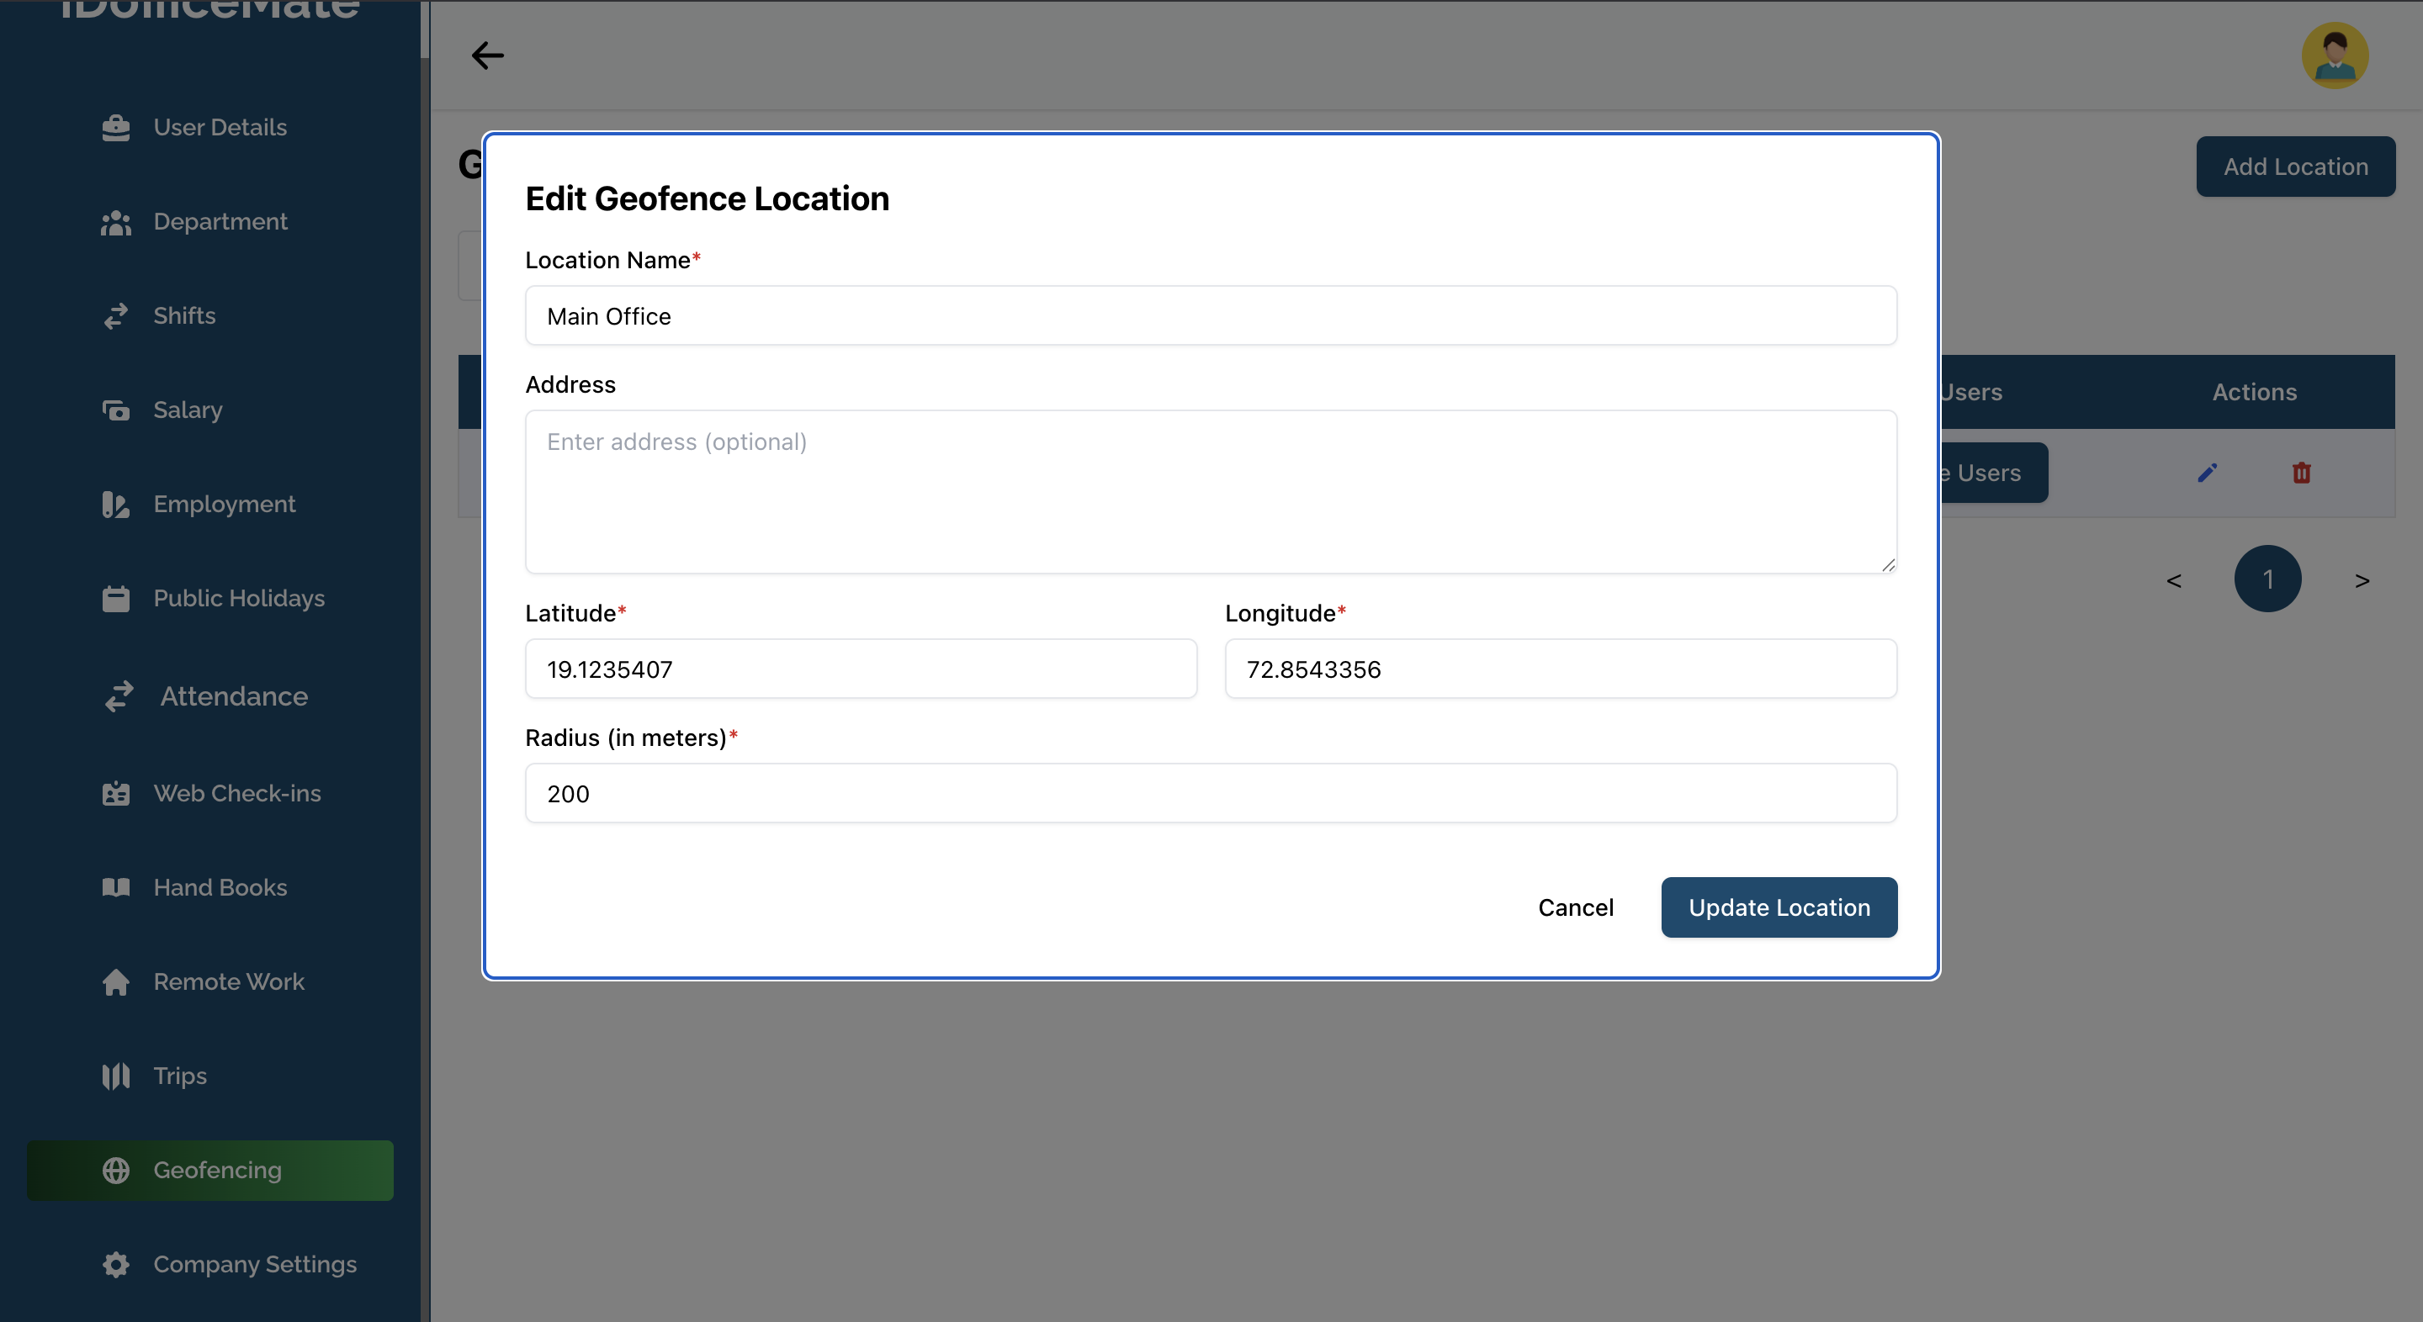Image resolution: width=2423 pixels, height=1322 pixels.
Task: Click the sidebar vertical scrollbar
Action: pos(425,29)
